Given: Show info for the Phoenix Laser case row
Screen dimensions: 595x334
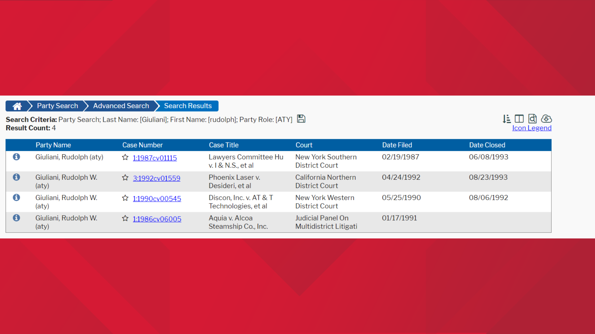Looking at the screenshot, I should coord(16,177).
